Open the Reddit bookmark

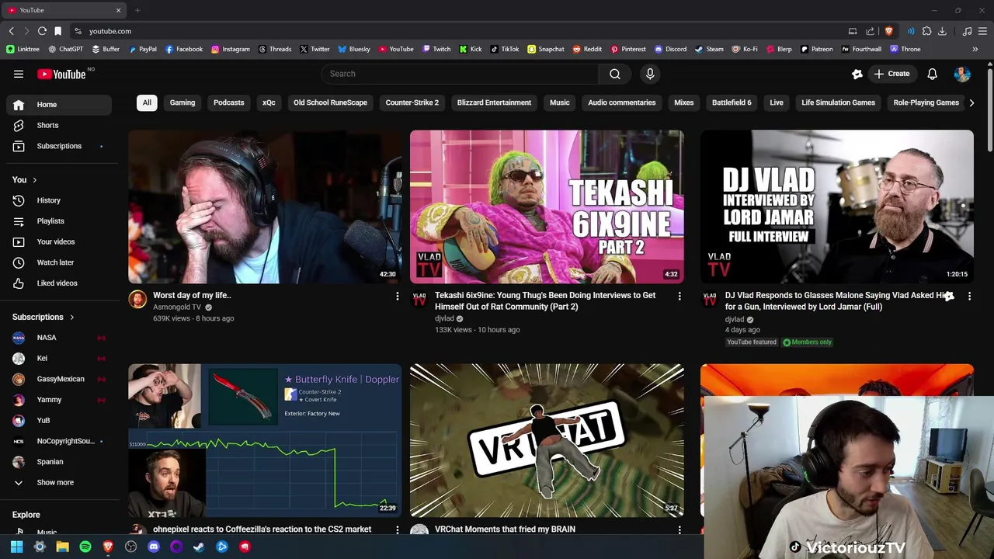click(x=587, y=49)
